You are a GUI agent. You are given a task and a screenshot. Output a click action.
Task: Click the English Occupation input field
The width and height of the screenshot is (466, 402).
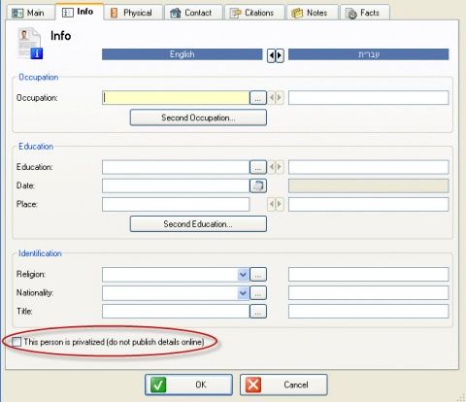[x=176, y=98]
